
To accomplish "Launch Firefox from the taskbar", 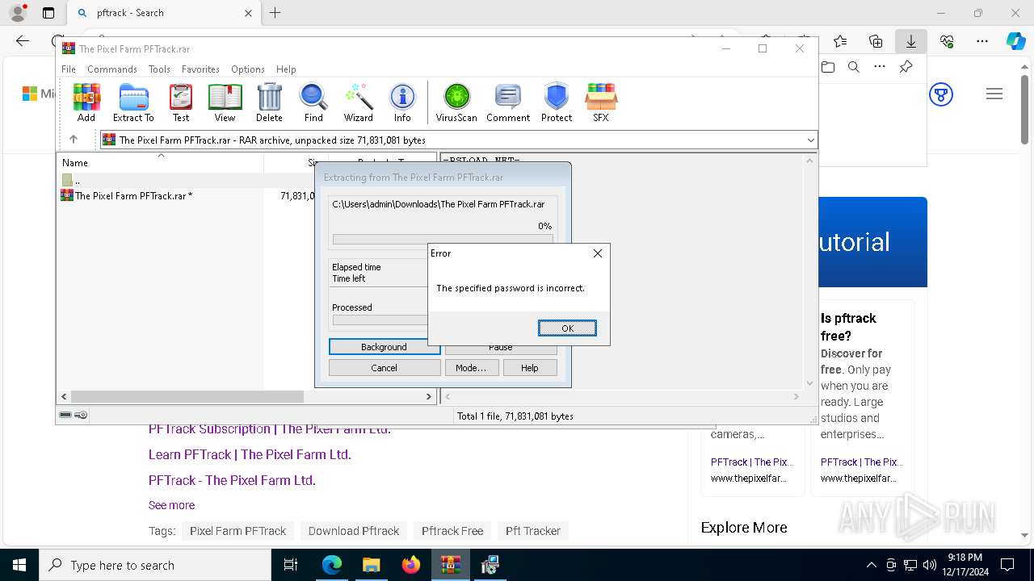I will (x=411, y=565).
